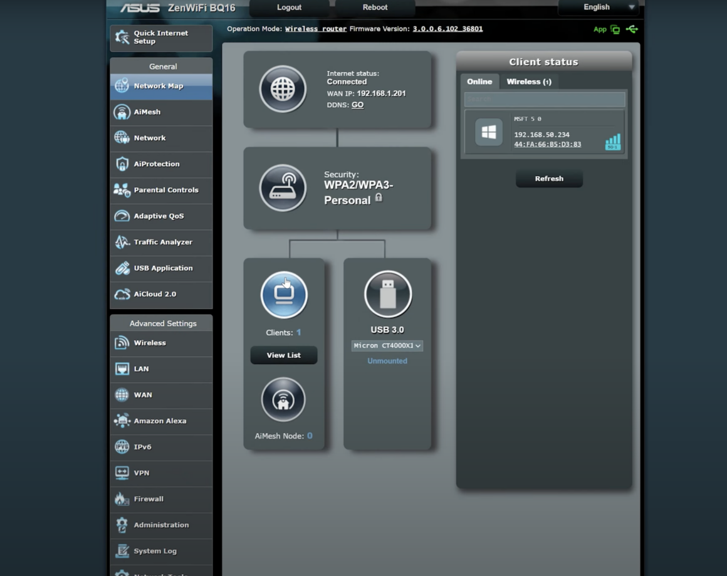Click the Reboot button

(x=375, y=8)
